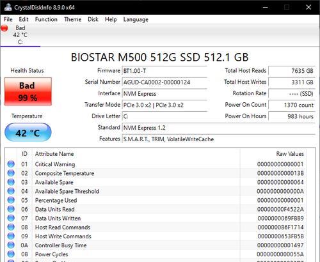Click the Standard field NVM Express 1.2
This screenshot has height=262, width=320.
[x=218, y=128]
